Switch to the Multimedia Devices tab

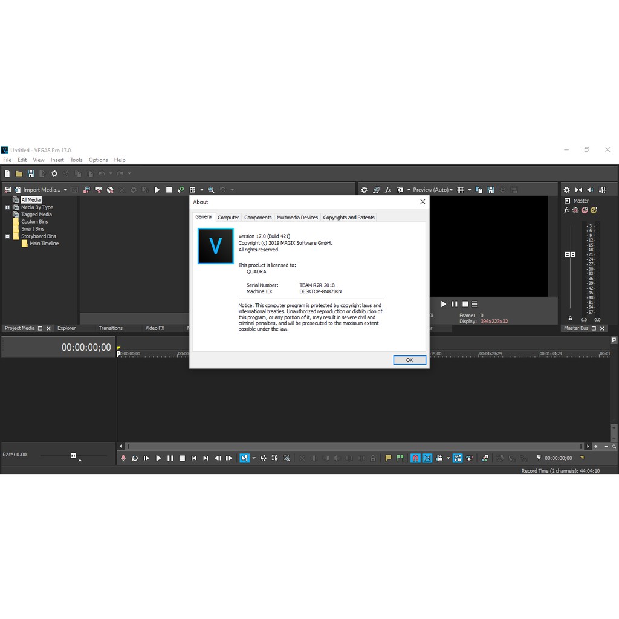(297, 218)
